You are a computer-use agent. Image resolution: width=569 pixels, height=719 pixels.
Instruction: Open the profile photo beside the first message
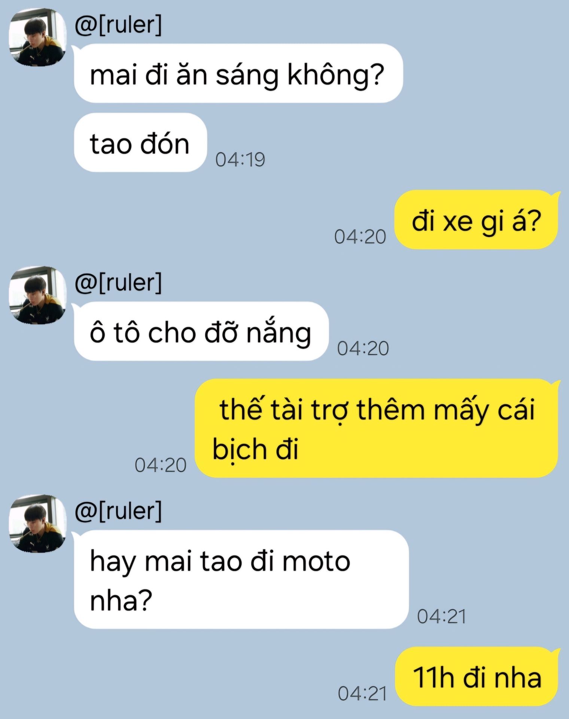point(37,37)
